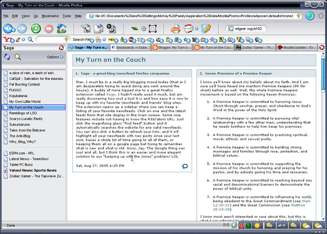Open the Matthew 28:19-20 verse link
This screenshot has height=234, width=327.
259,207
